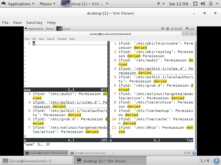This screenshot has width=221, height=165.
Task: Open the Chinese input method indicator
Action: [x=159, y=4]
